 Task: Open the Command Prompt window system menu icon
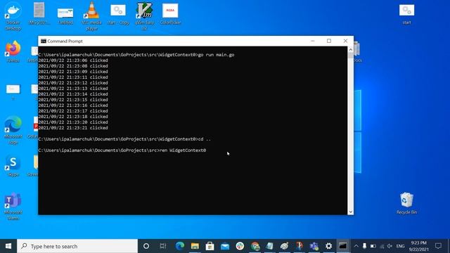(x=44, y=41)
